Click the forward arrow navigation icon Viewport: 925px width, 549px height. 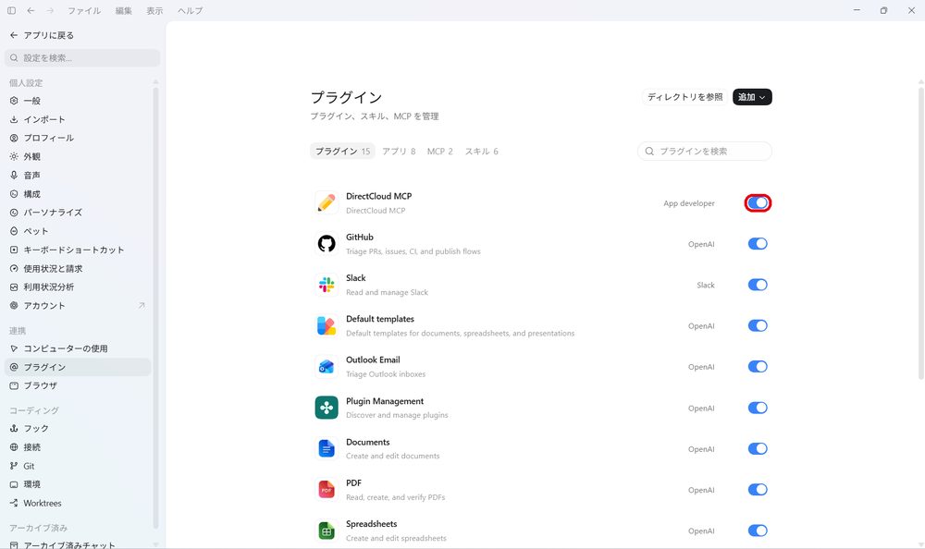50,10
